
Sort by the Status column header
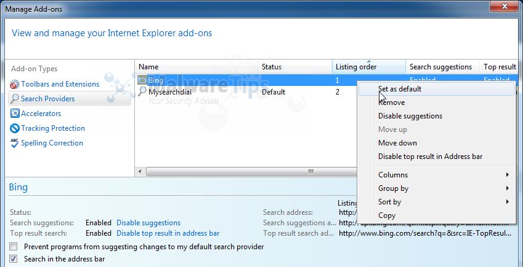295,67
